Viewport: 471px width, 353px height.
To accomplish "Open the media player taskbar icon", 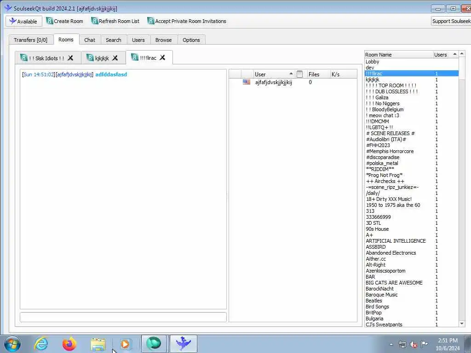I will (125, 344).
